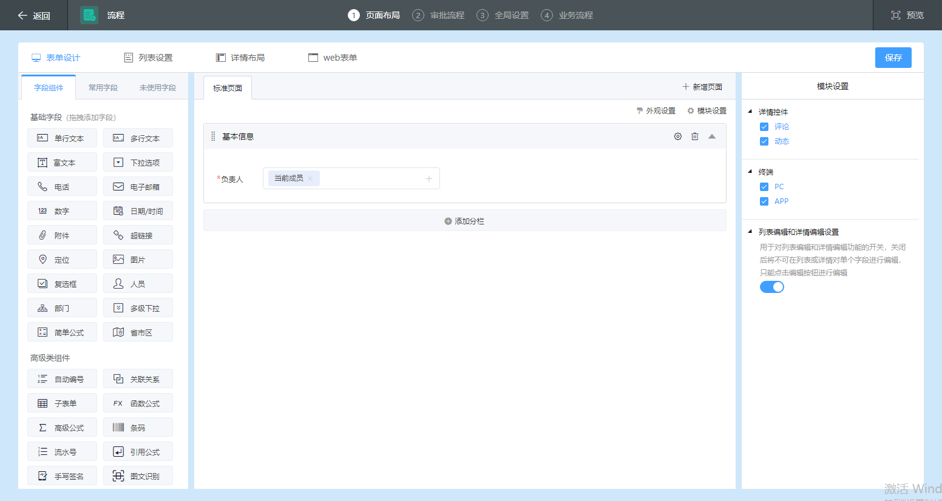Open 基本信息 section gear settings
The height and width of the screenshot is (501, 942).
coord(678,136)
